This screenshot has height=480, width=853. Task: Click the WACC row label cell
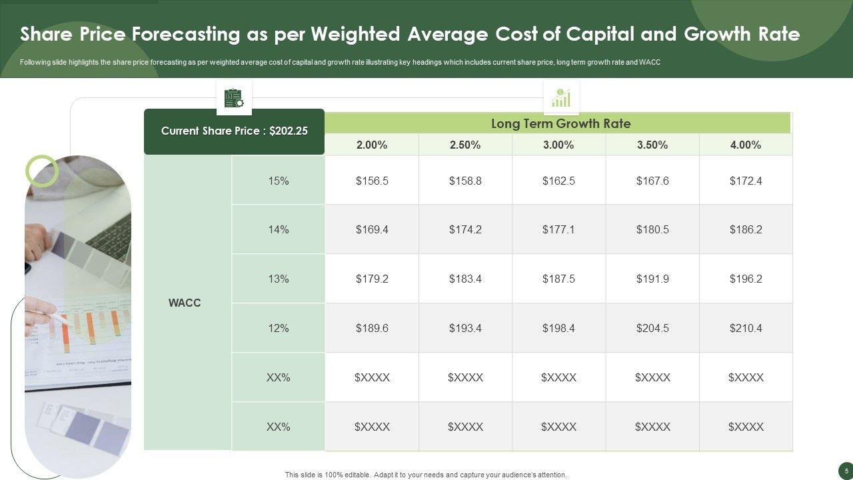click(185, 303)
